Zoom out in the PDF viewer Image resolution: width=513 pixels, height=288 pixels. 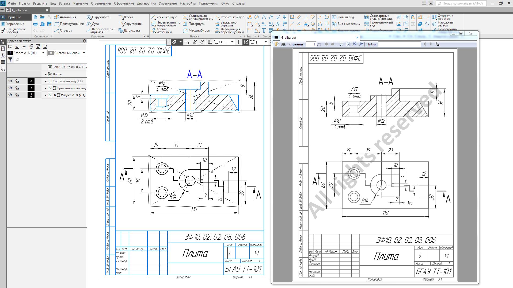coord(354,44)
